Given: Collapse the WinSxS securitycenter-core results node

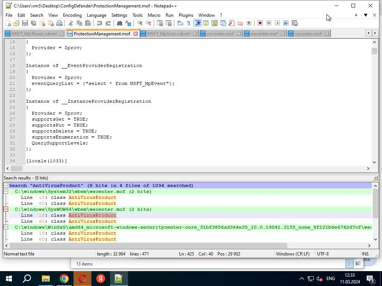Looking at the screenshot, I should 6,227.
